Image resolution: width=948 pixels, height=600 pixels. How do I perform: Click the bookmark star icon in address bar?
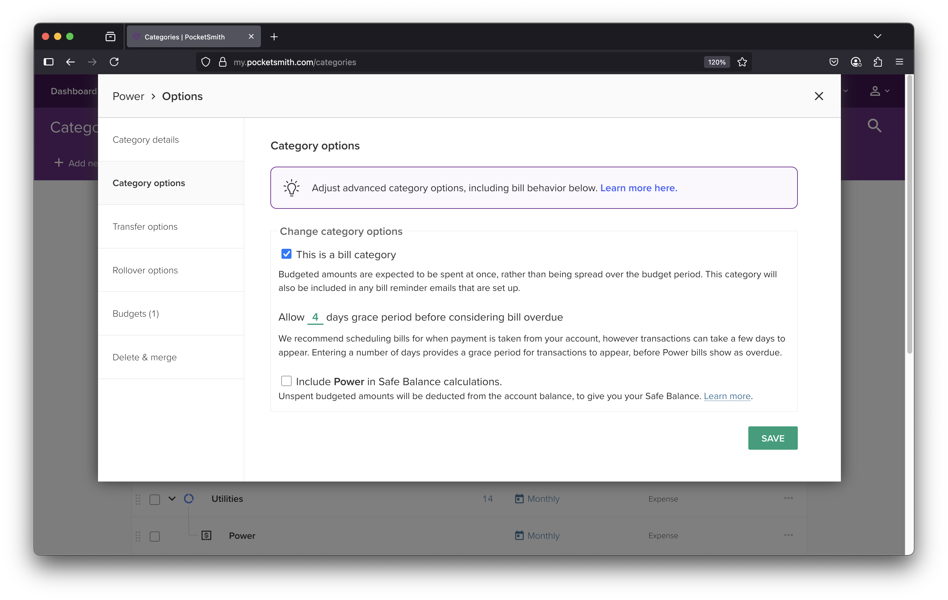click(742, 62)
